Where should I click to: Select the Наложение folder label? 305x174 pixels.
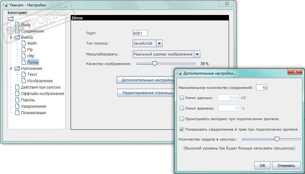pyautogui.click(x=31, y=69)
